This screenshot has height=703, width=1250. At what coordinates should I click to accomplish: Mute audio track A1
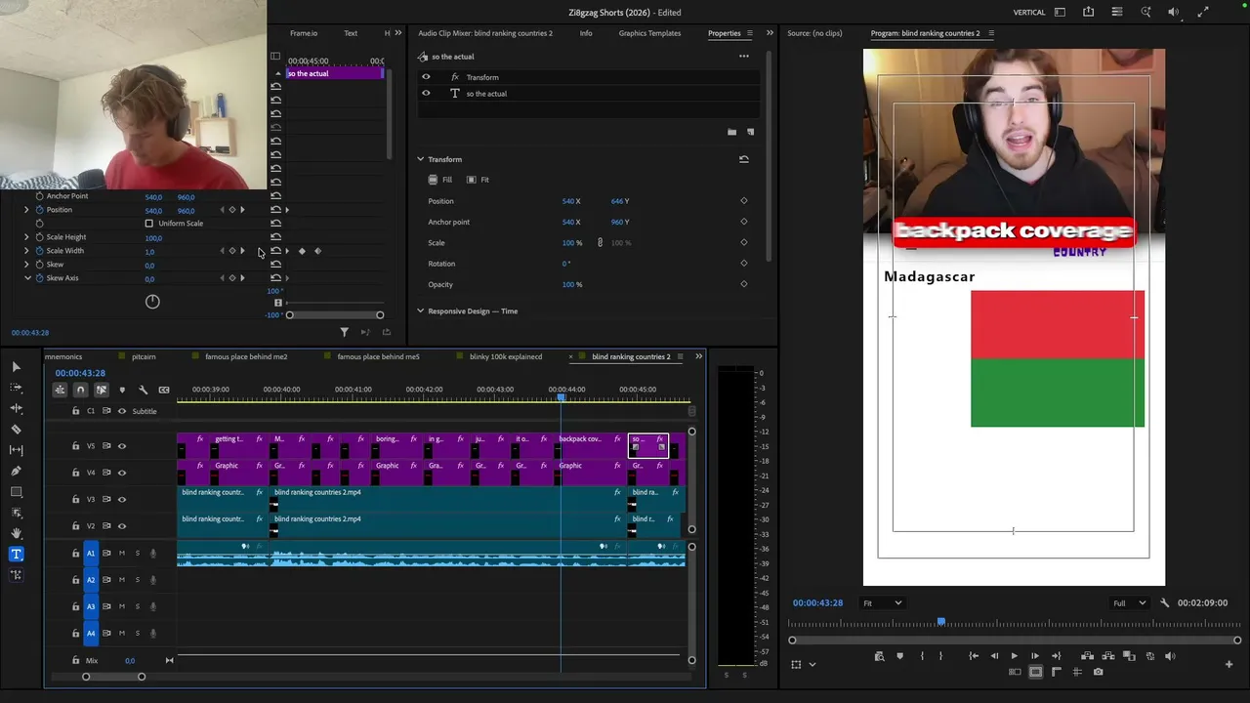(122, 554)
